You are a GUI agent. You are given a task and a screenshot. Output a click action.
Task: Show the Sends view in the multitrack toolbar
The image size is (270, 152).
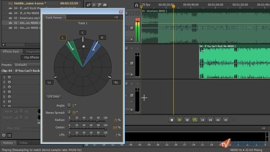coord(100,5)
